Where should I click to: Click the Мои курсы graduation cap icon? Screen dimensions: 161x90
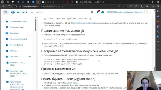7,56
